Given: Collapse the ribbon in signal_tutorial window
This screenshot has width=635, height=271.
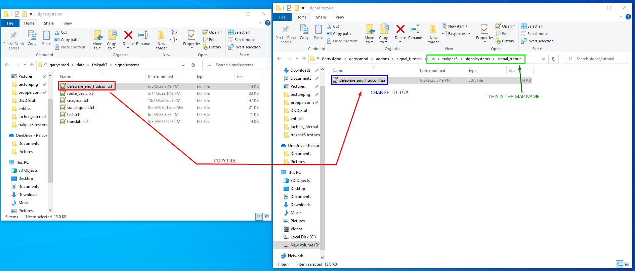Looking at the screenshot, I should coord(621,17).
